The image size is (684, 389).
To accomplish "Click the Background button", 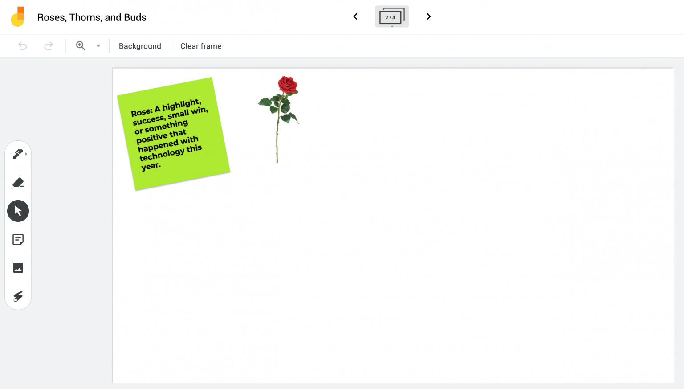I will coord(140,46).
